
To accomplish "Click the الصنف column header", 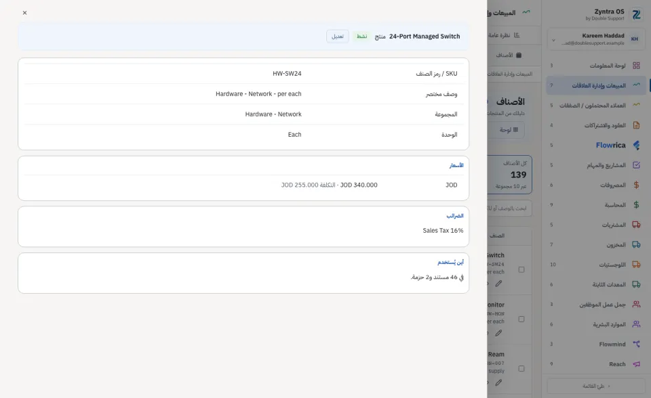I will click(x=497, y=236).
